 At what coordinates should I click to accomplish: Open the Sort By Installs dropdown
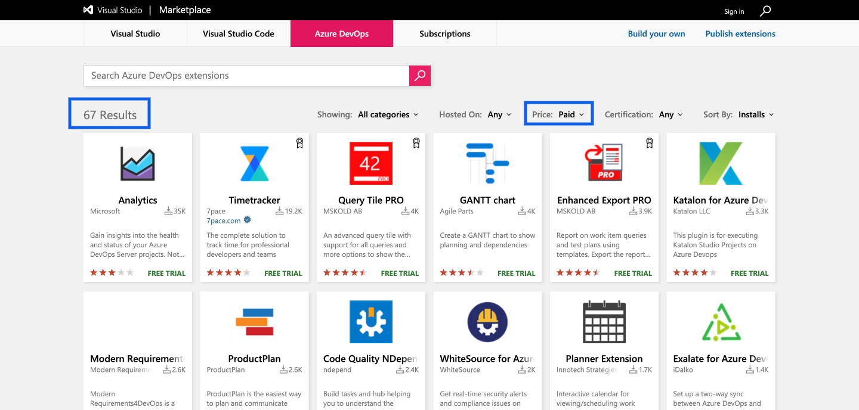(756, 114)
